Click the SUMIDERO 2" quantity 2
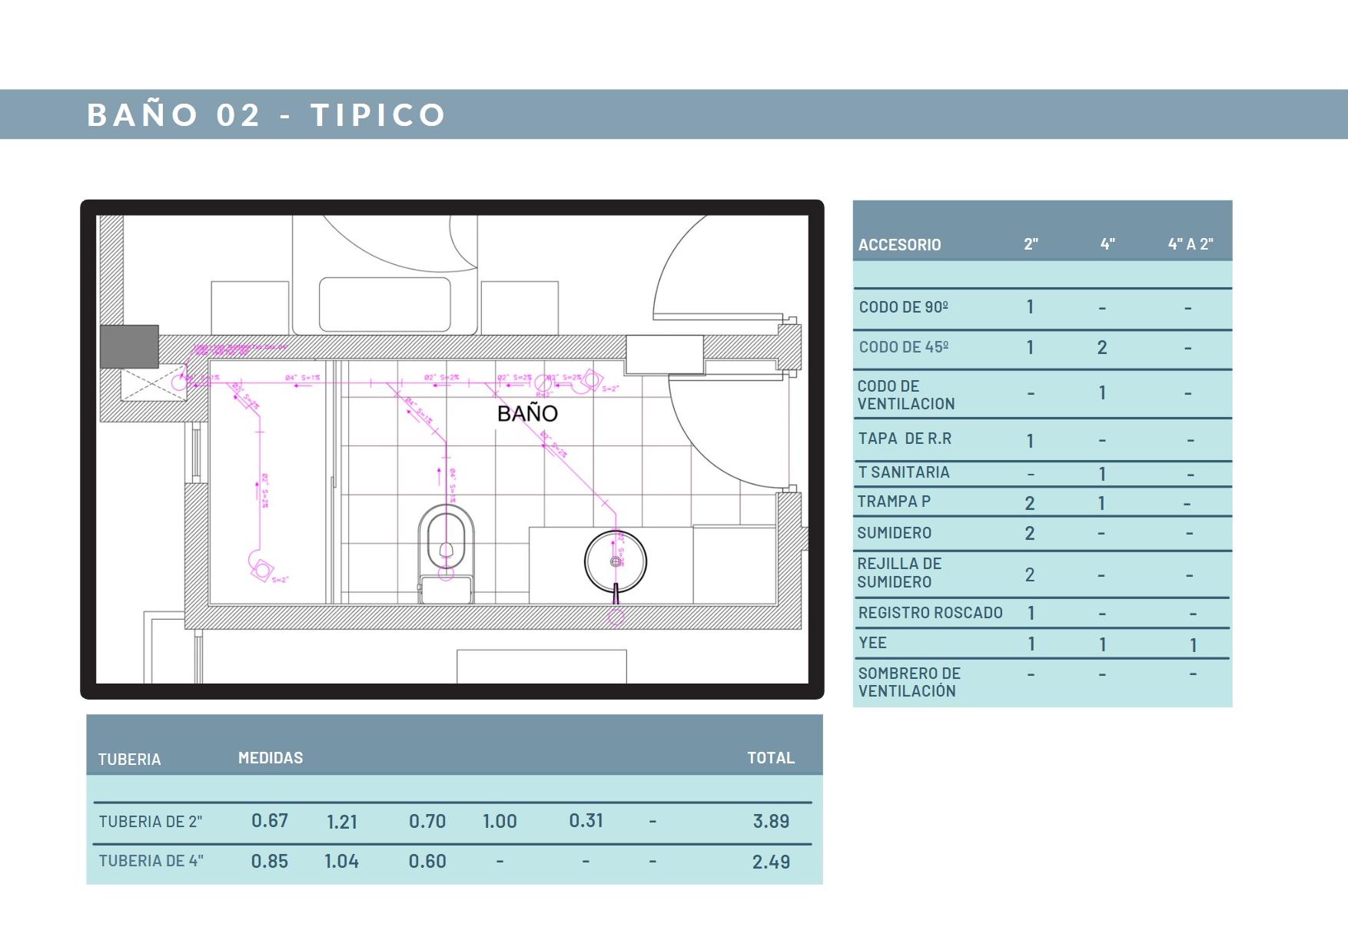The image size is (1348, 950). 1030,534
